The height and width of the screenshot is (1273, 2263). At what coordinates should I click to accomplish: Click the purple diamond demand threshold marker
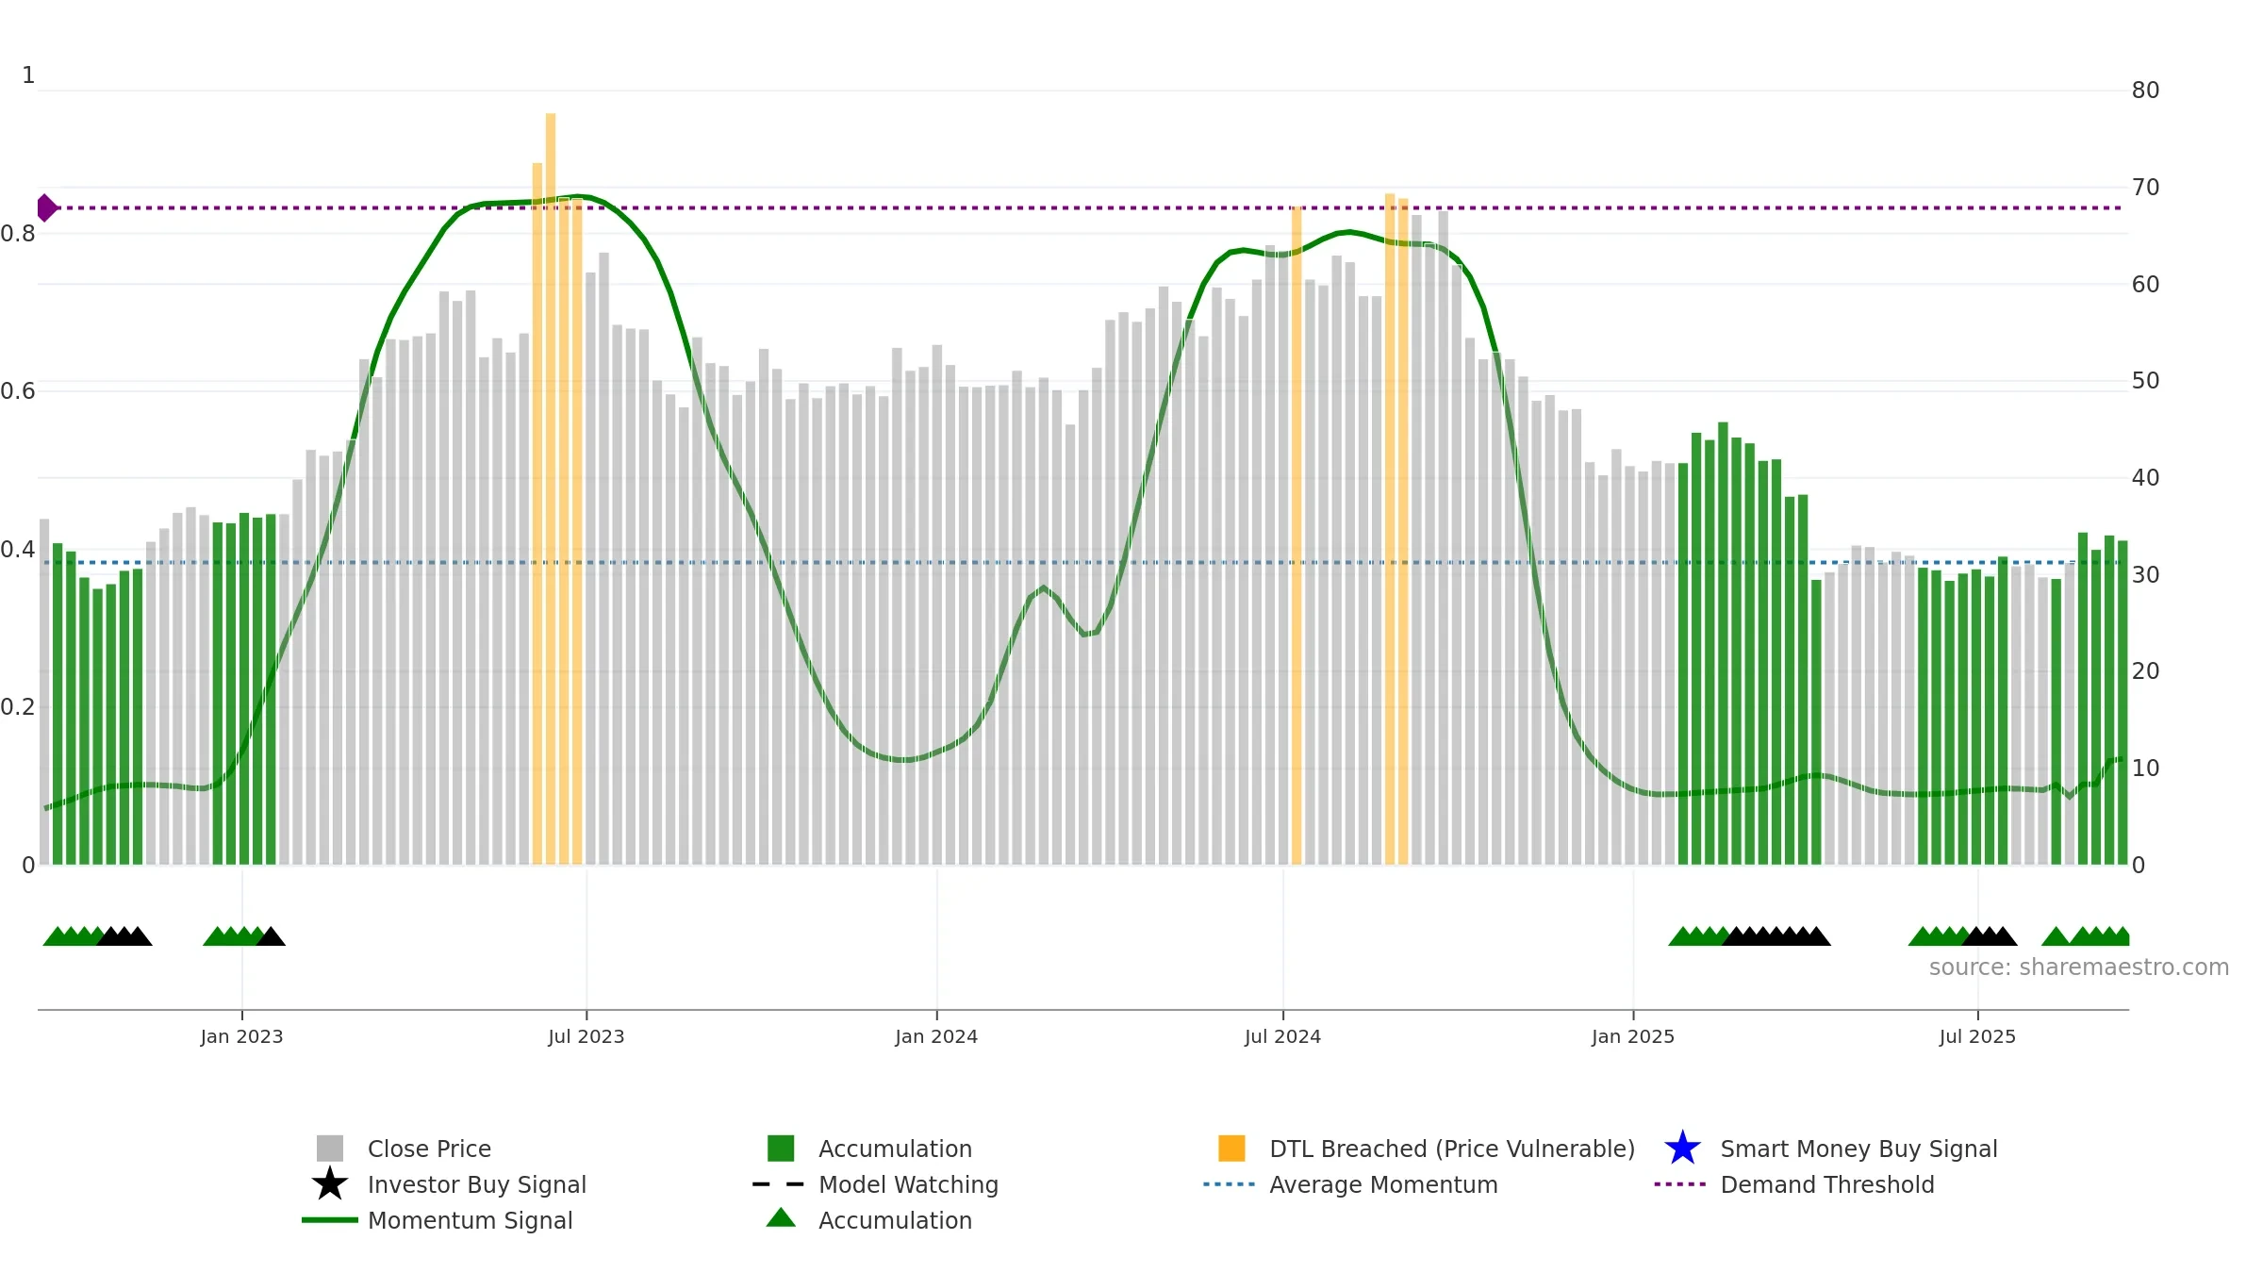tap(47, 207)
